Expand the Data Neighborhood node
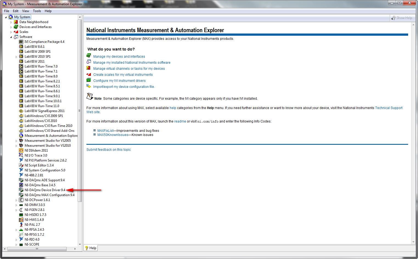Viewport: 418px width, 259px height. coord(11,22)
